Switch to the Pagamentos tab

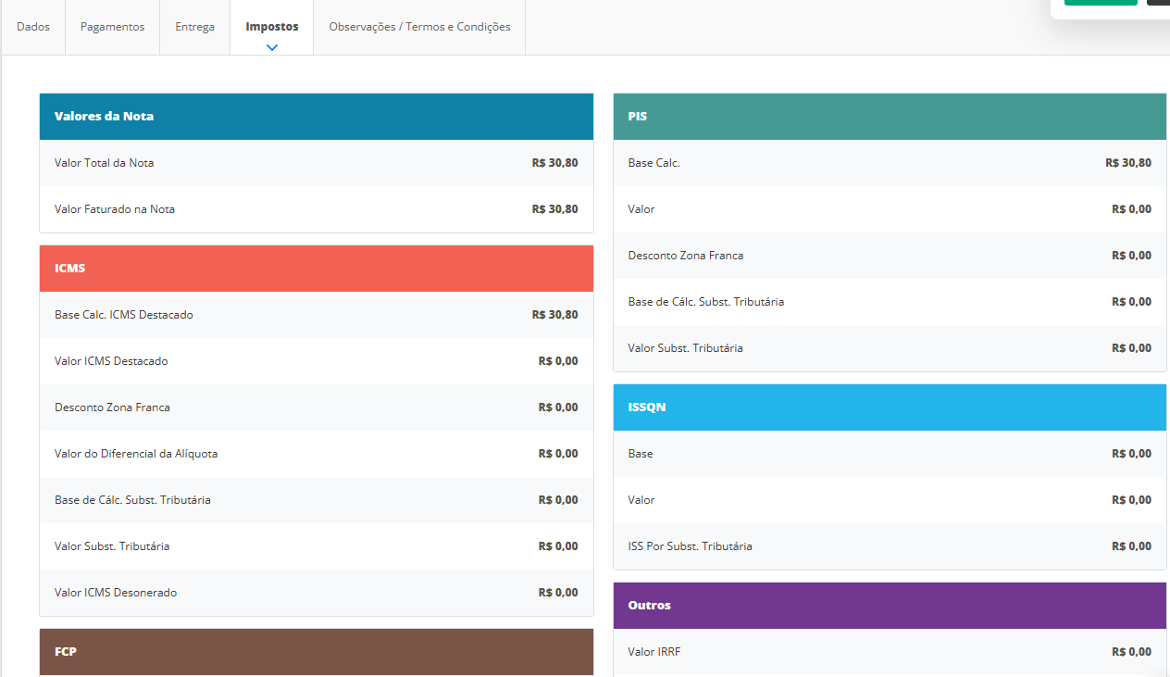coord(112,27)
